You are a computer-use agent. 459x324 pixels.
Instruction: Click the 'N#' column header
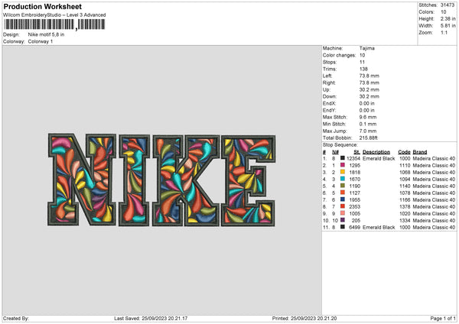(x=336, y=152)
